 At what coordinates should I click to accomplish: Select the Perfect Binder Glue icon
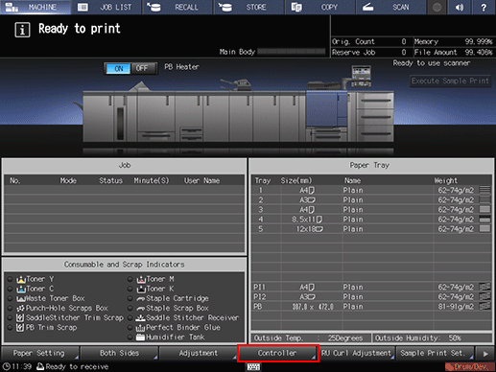[x=140, y=328]
